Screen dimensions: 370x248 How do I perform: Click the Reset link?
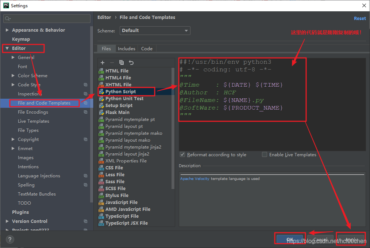(360, 18)
